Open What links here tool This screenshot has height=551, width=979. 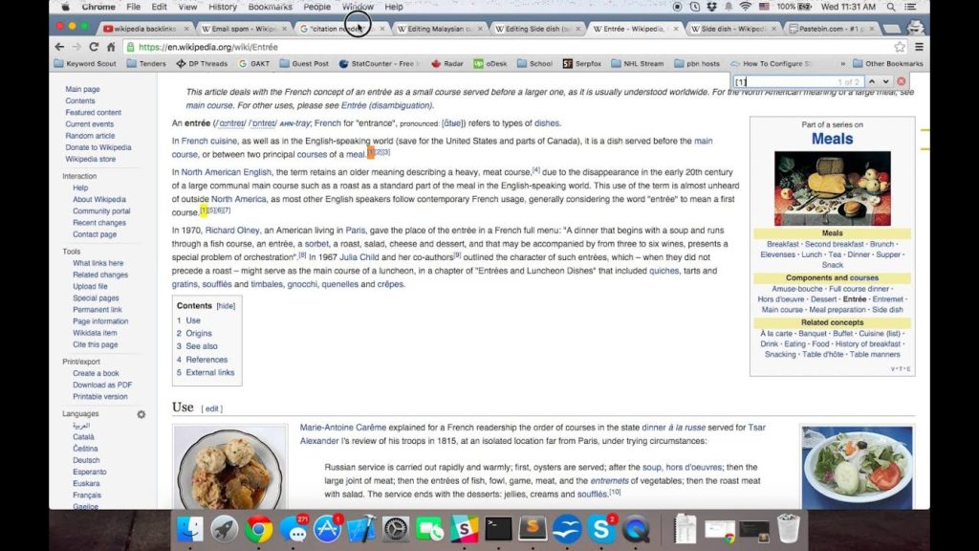(98, 263)
